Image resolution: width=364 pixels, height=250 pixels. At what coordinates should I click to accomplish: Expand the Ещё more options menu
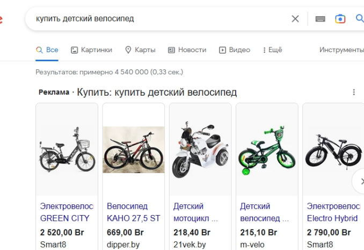coord(272,50)
